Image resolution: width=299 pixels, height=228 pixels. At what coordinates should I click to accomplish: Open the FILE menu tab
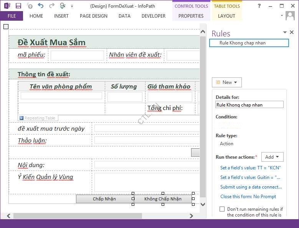tap(12, 16)
